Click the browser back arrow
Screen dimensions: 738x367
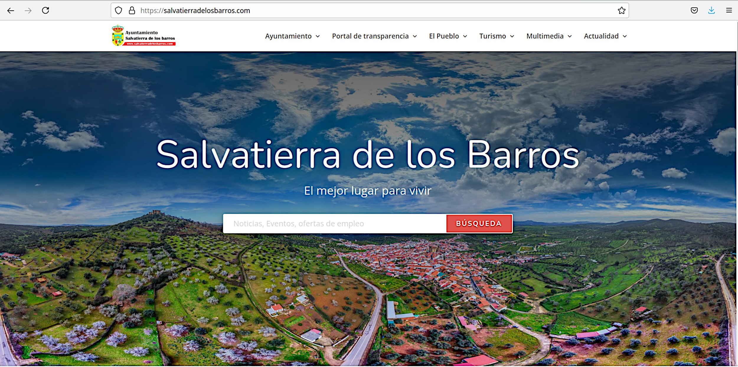tap(11, 11)
